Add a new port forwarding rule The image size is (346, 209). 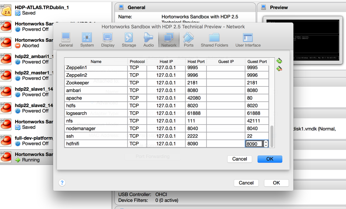coord(279,61)
